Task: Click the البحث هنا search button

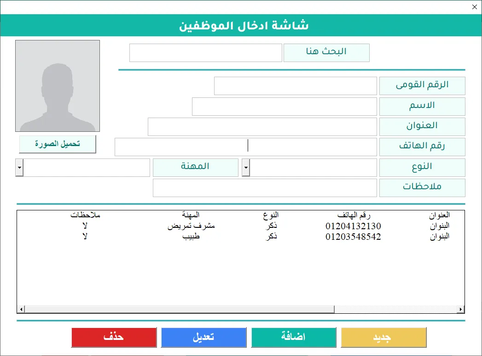Action: [x=326, y=53]
